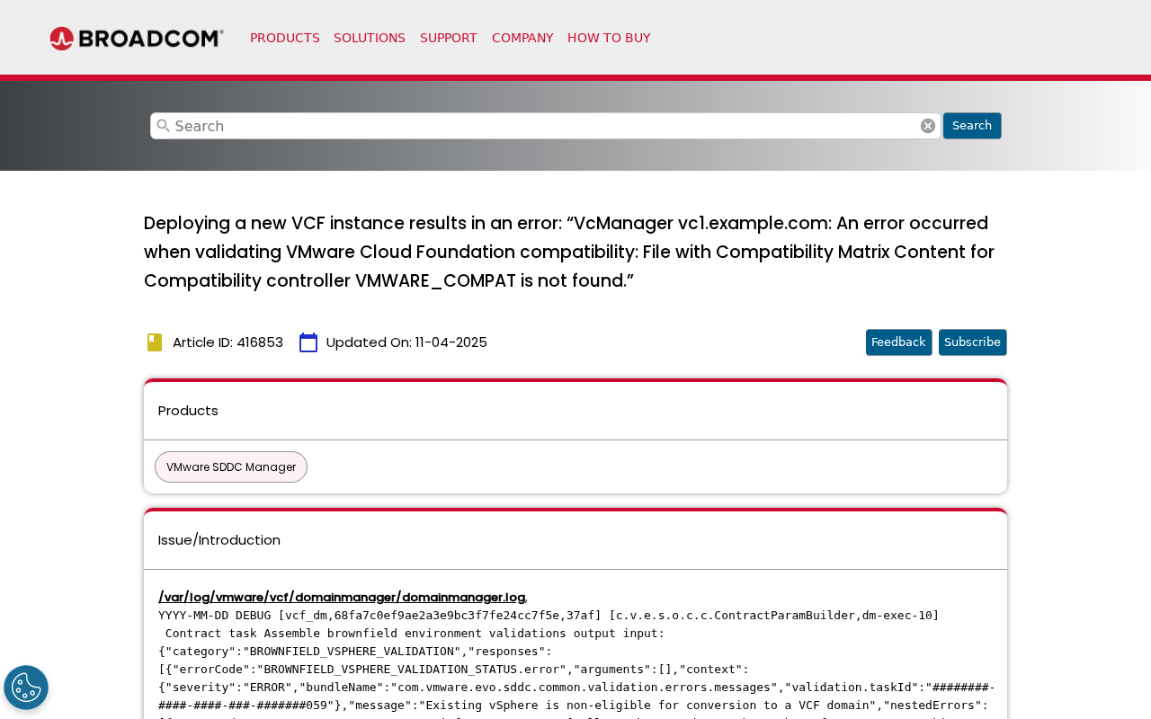1151x719 pixels.
Task: Open the SOLUTIONS dropdown
Action: [x=370, y=36]
